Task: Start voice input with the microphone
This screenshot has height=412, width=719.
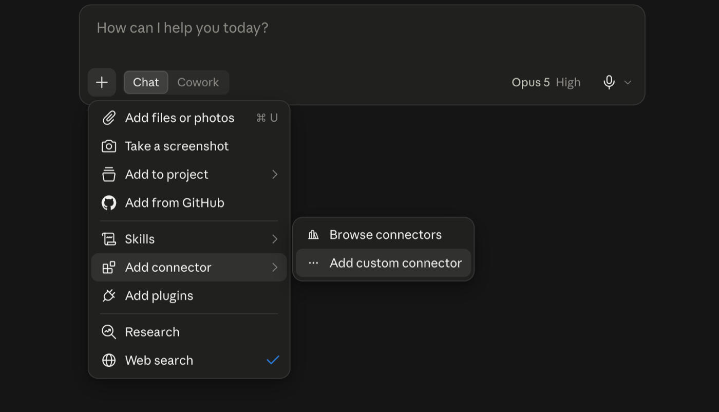Action: pyautogui.click(x=609, y=82)
